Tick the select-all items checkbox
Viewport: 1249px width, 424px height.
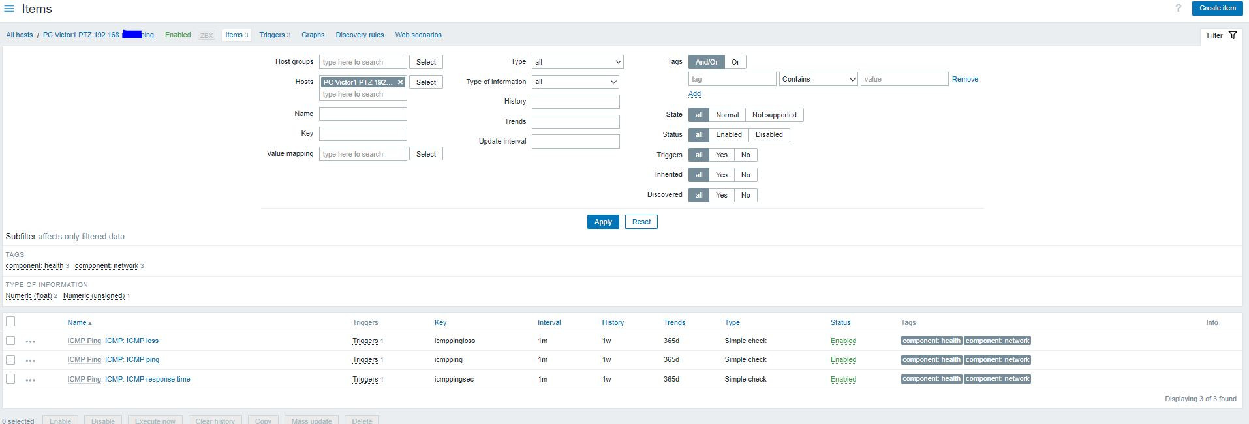tap(10, 321)
